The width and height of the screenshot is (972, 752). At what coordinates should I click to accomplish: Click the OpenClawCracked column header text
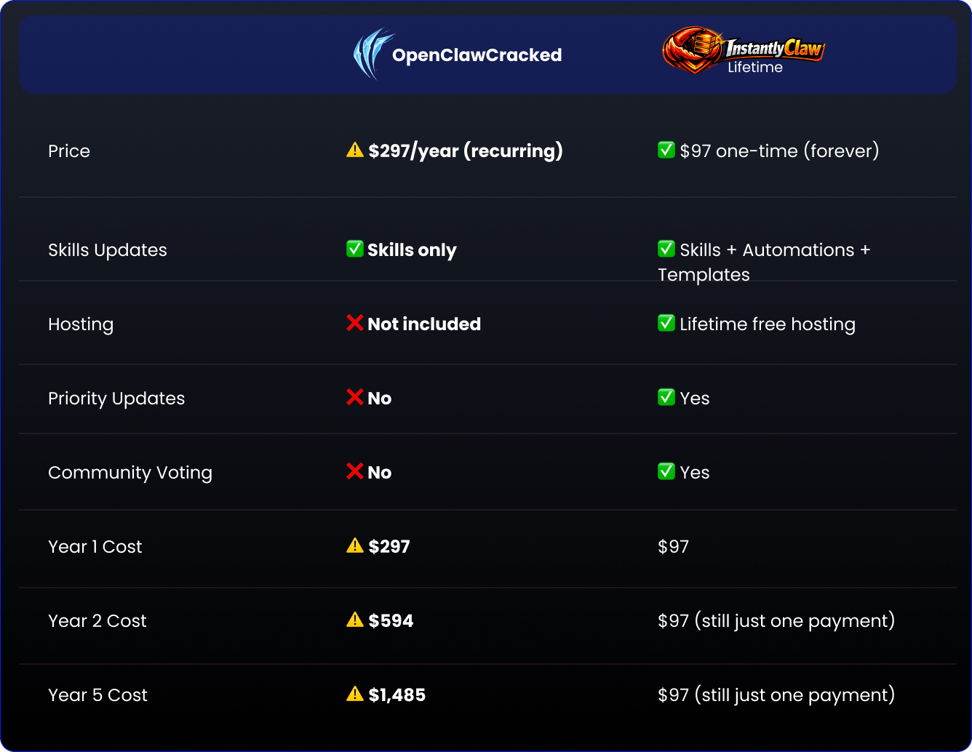click(477, 55)
